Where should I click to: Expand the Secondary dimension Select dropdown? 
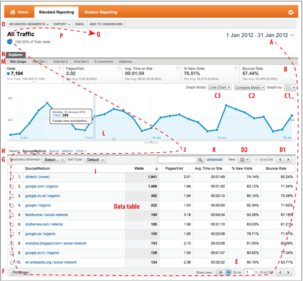pyautogui.click(x=54, y=160)
